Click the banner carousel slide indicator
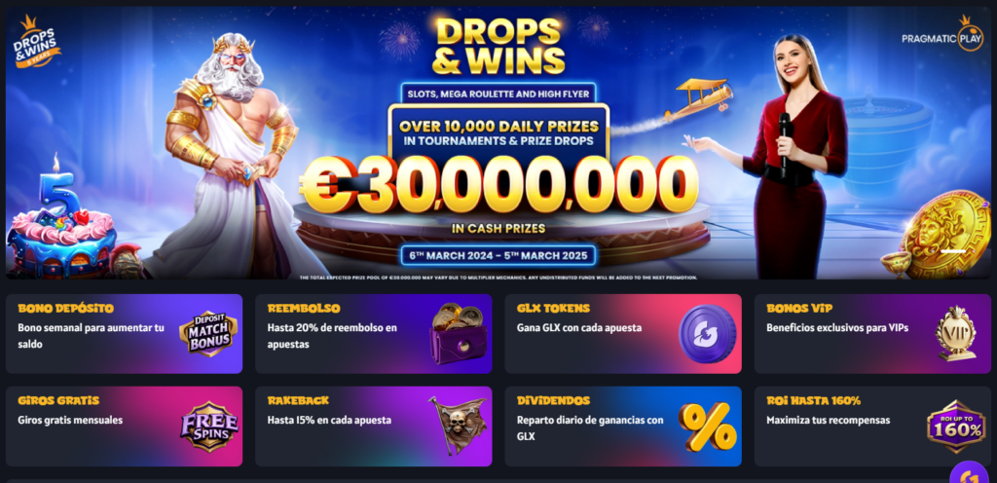 [953, 251]
